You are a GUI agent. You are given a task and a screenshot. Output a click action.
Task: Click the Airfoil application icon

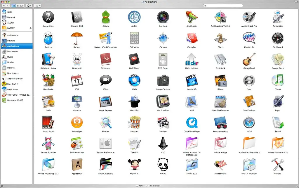click(x=134, y=17)
